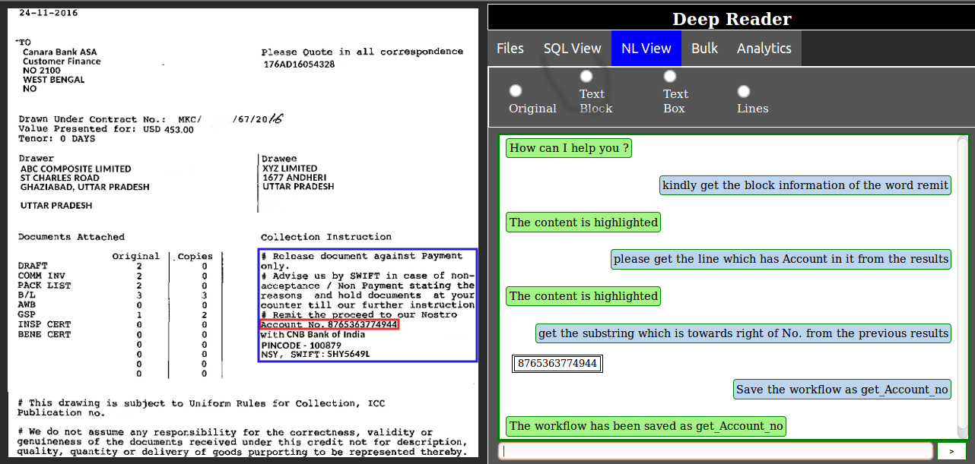The width and height of the screenshot is (975, 464).
Task: Click 'The workflow has been saved' reply
Action: pyautogui.click(x=646, y=426)
